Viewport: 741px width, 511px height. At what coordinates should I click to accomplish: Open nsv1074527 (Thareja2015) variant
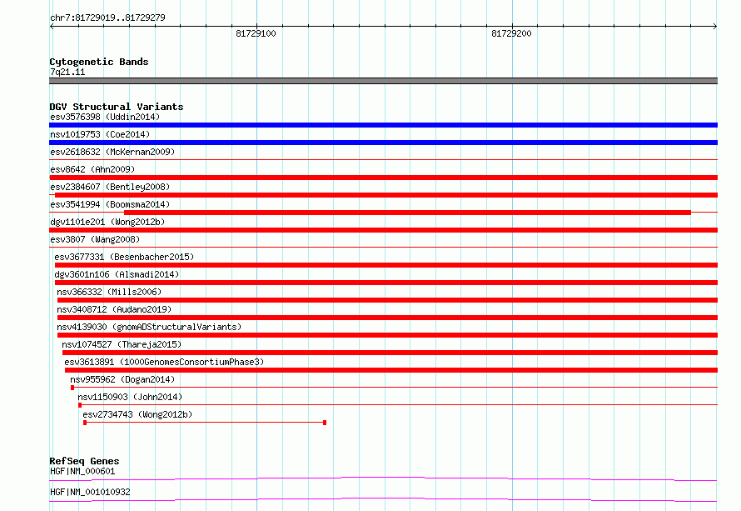click(x=122, y=344)
